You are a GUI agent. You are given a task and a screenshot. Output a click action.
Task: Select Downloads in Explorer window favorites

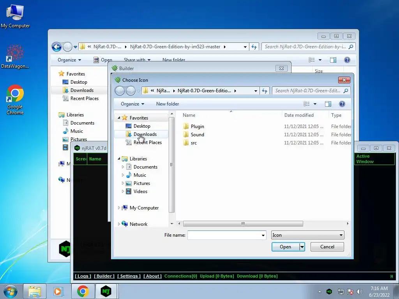[x=82, y=90]
